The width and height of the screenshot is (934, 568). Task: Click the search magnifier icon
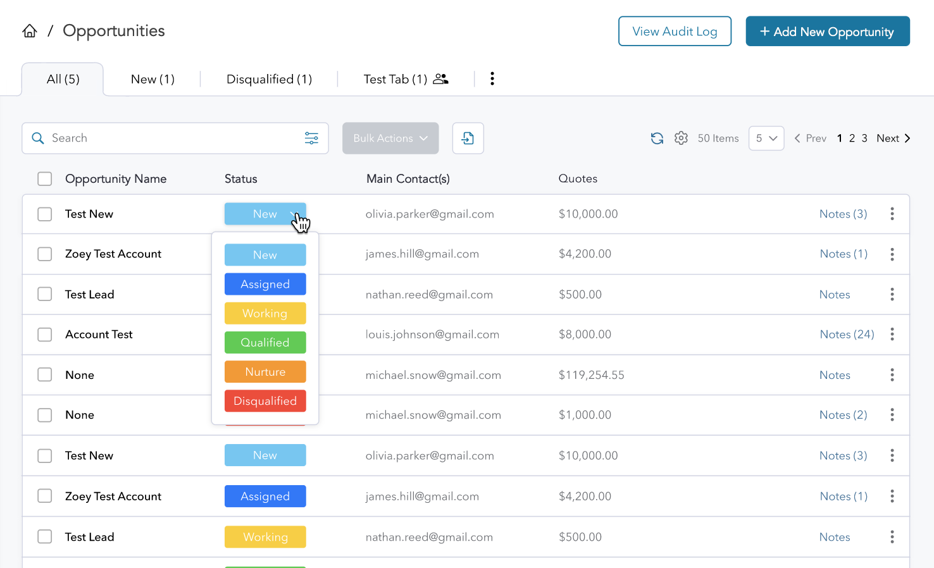[38, 138]
